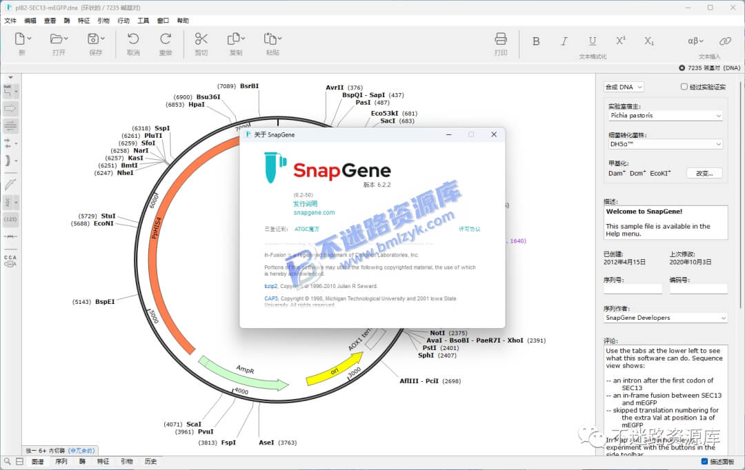Click the Cut (剪切) scissors icon
This screenshot has width=745, height=470.
point(201,39)
